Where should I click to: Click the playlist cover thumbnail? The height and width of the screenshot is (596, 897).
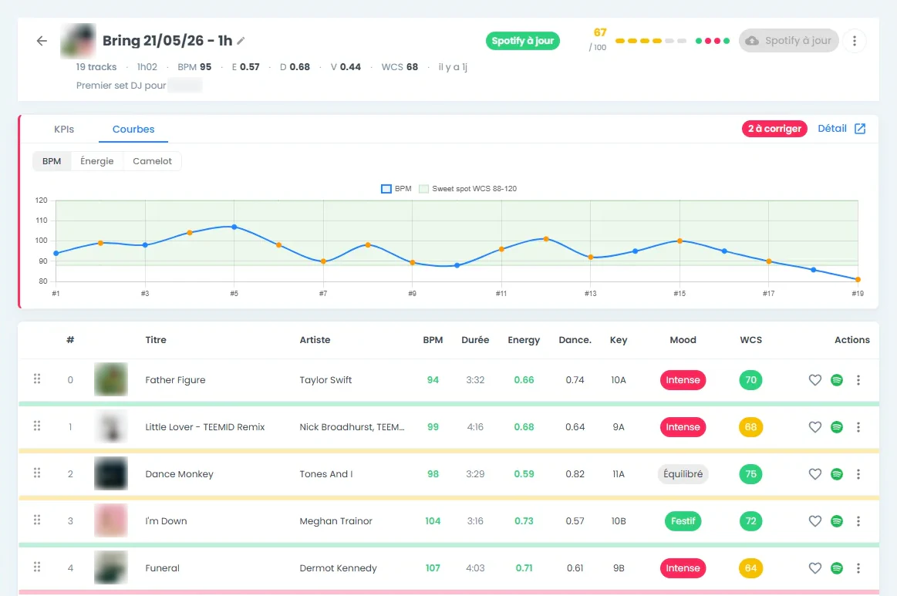pos(78,41)
